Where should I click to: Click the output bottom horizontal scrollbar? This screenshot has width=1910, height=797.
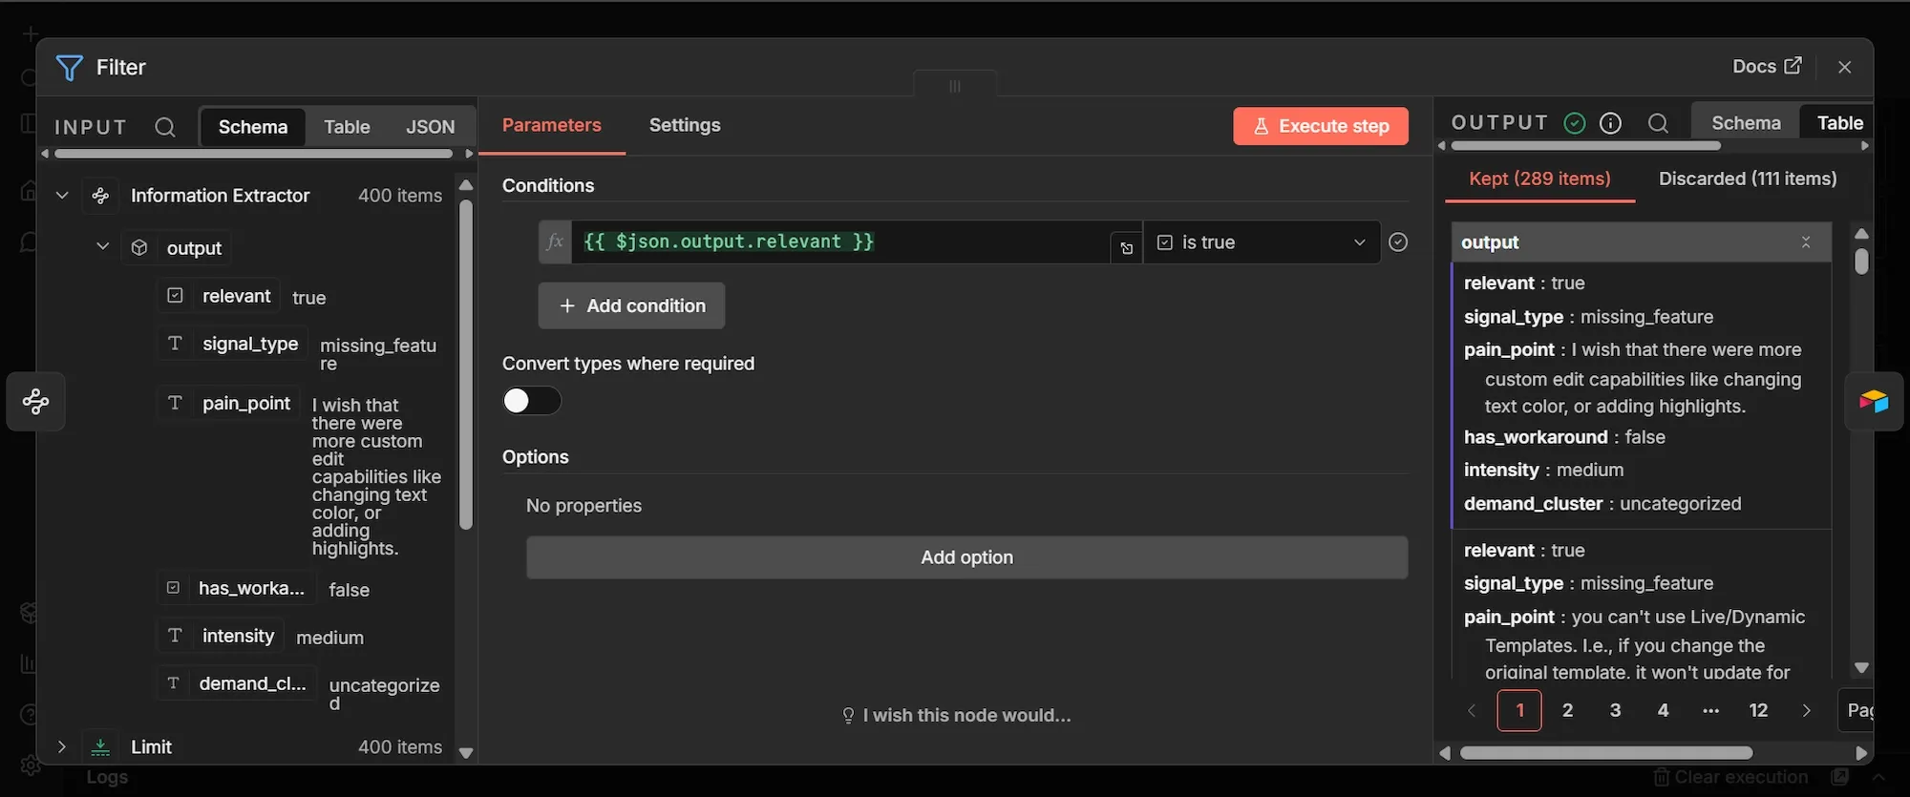tap(1606, 753)
